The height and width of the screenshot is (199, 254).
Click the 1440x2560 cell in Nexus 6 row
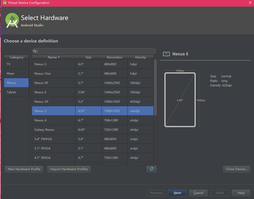[x=114, y=92]
